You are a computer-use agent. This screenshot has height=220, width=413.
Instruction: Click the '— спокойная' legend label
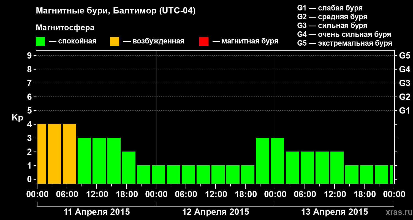click(x=72, y=42)
